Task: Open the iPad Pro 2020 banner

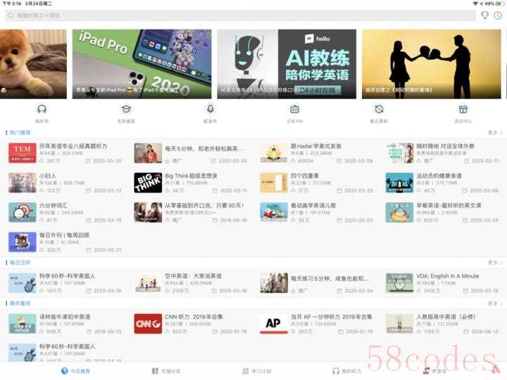Action: pyautogui.click(x=142, y=64)
